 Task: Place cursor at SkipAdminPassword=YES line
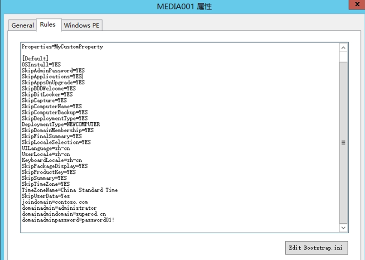coord(53,70)
